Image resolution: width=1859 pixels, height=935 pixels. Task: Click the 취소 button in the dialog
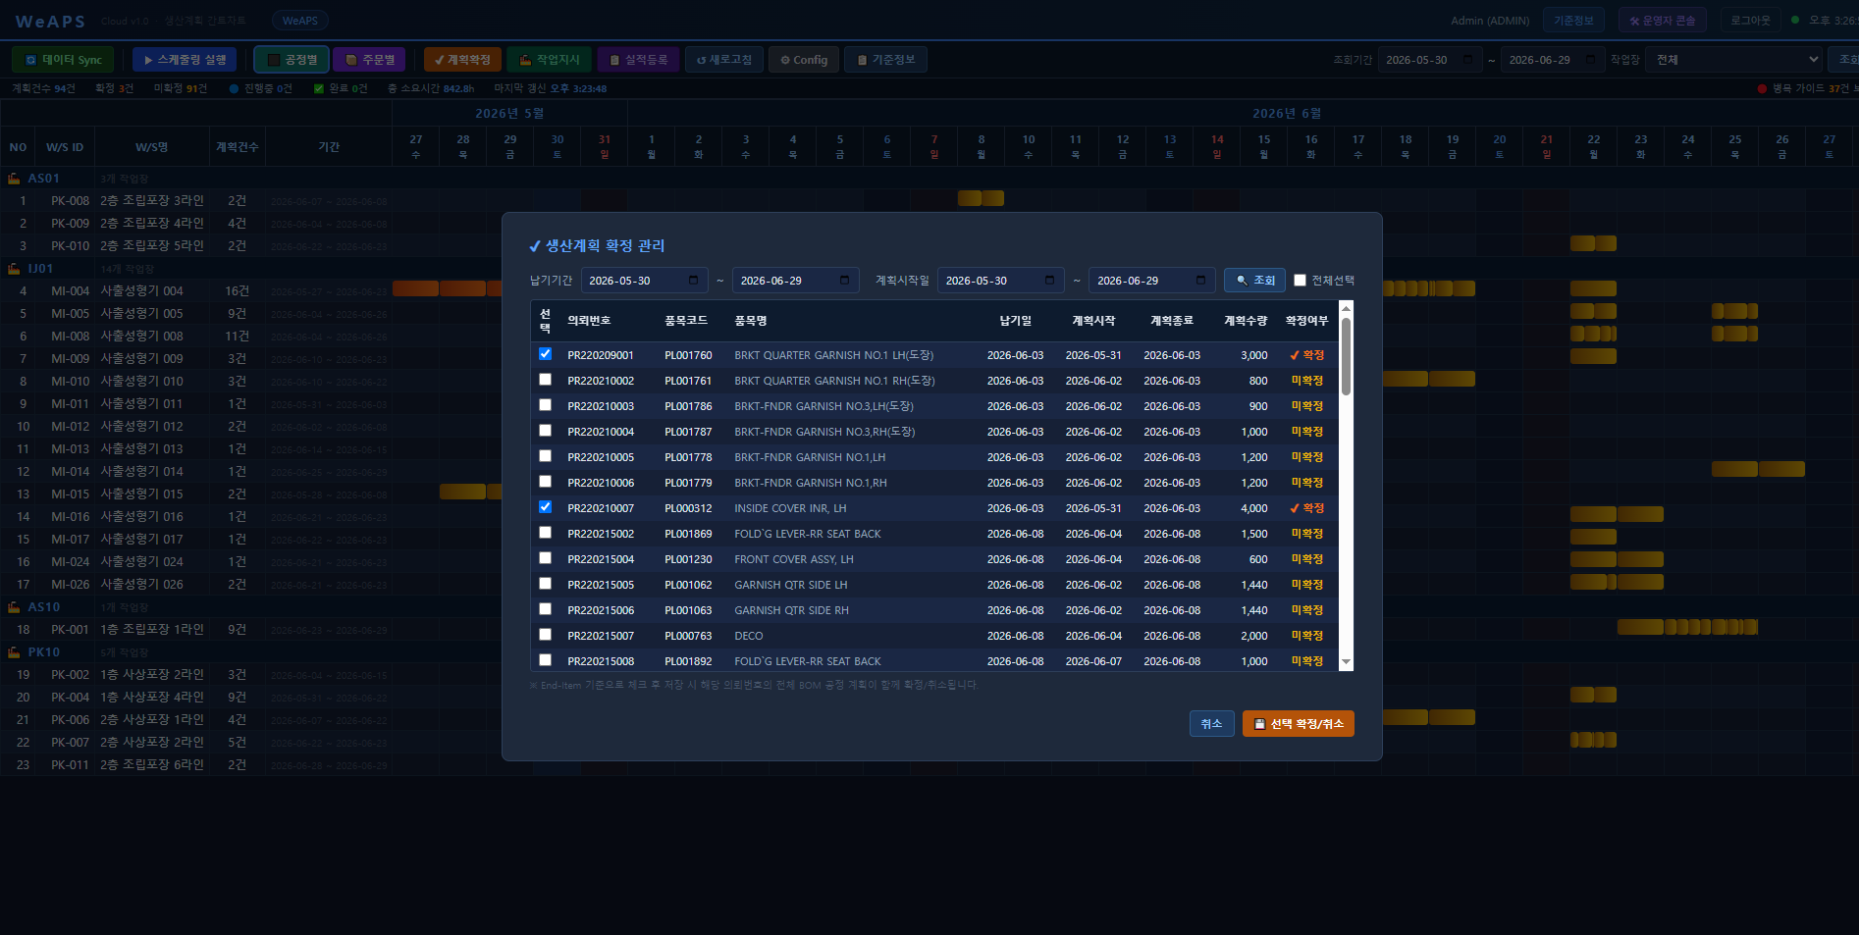click(x=1211, y=724)
